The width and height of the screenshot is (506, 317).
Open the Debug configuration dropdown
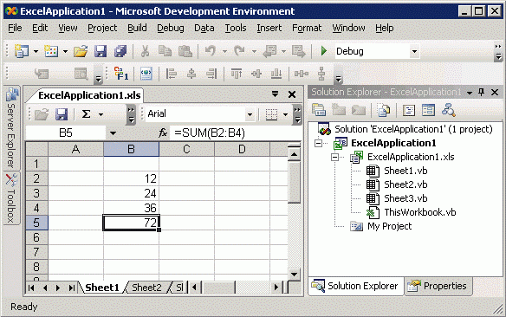[x=414, y=51]
